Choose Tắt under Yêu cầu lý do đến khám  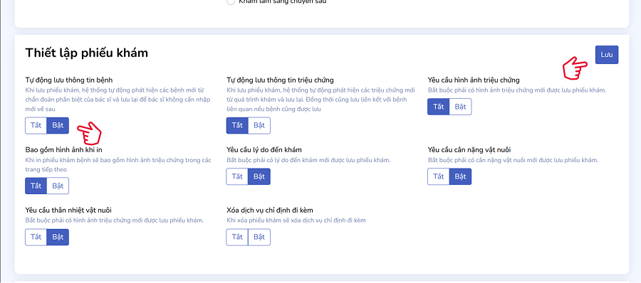237,176
